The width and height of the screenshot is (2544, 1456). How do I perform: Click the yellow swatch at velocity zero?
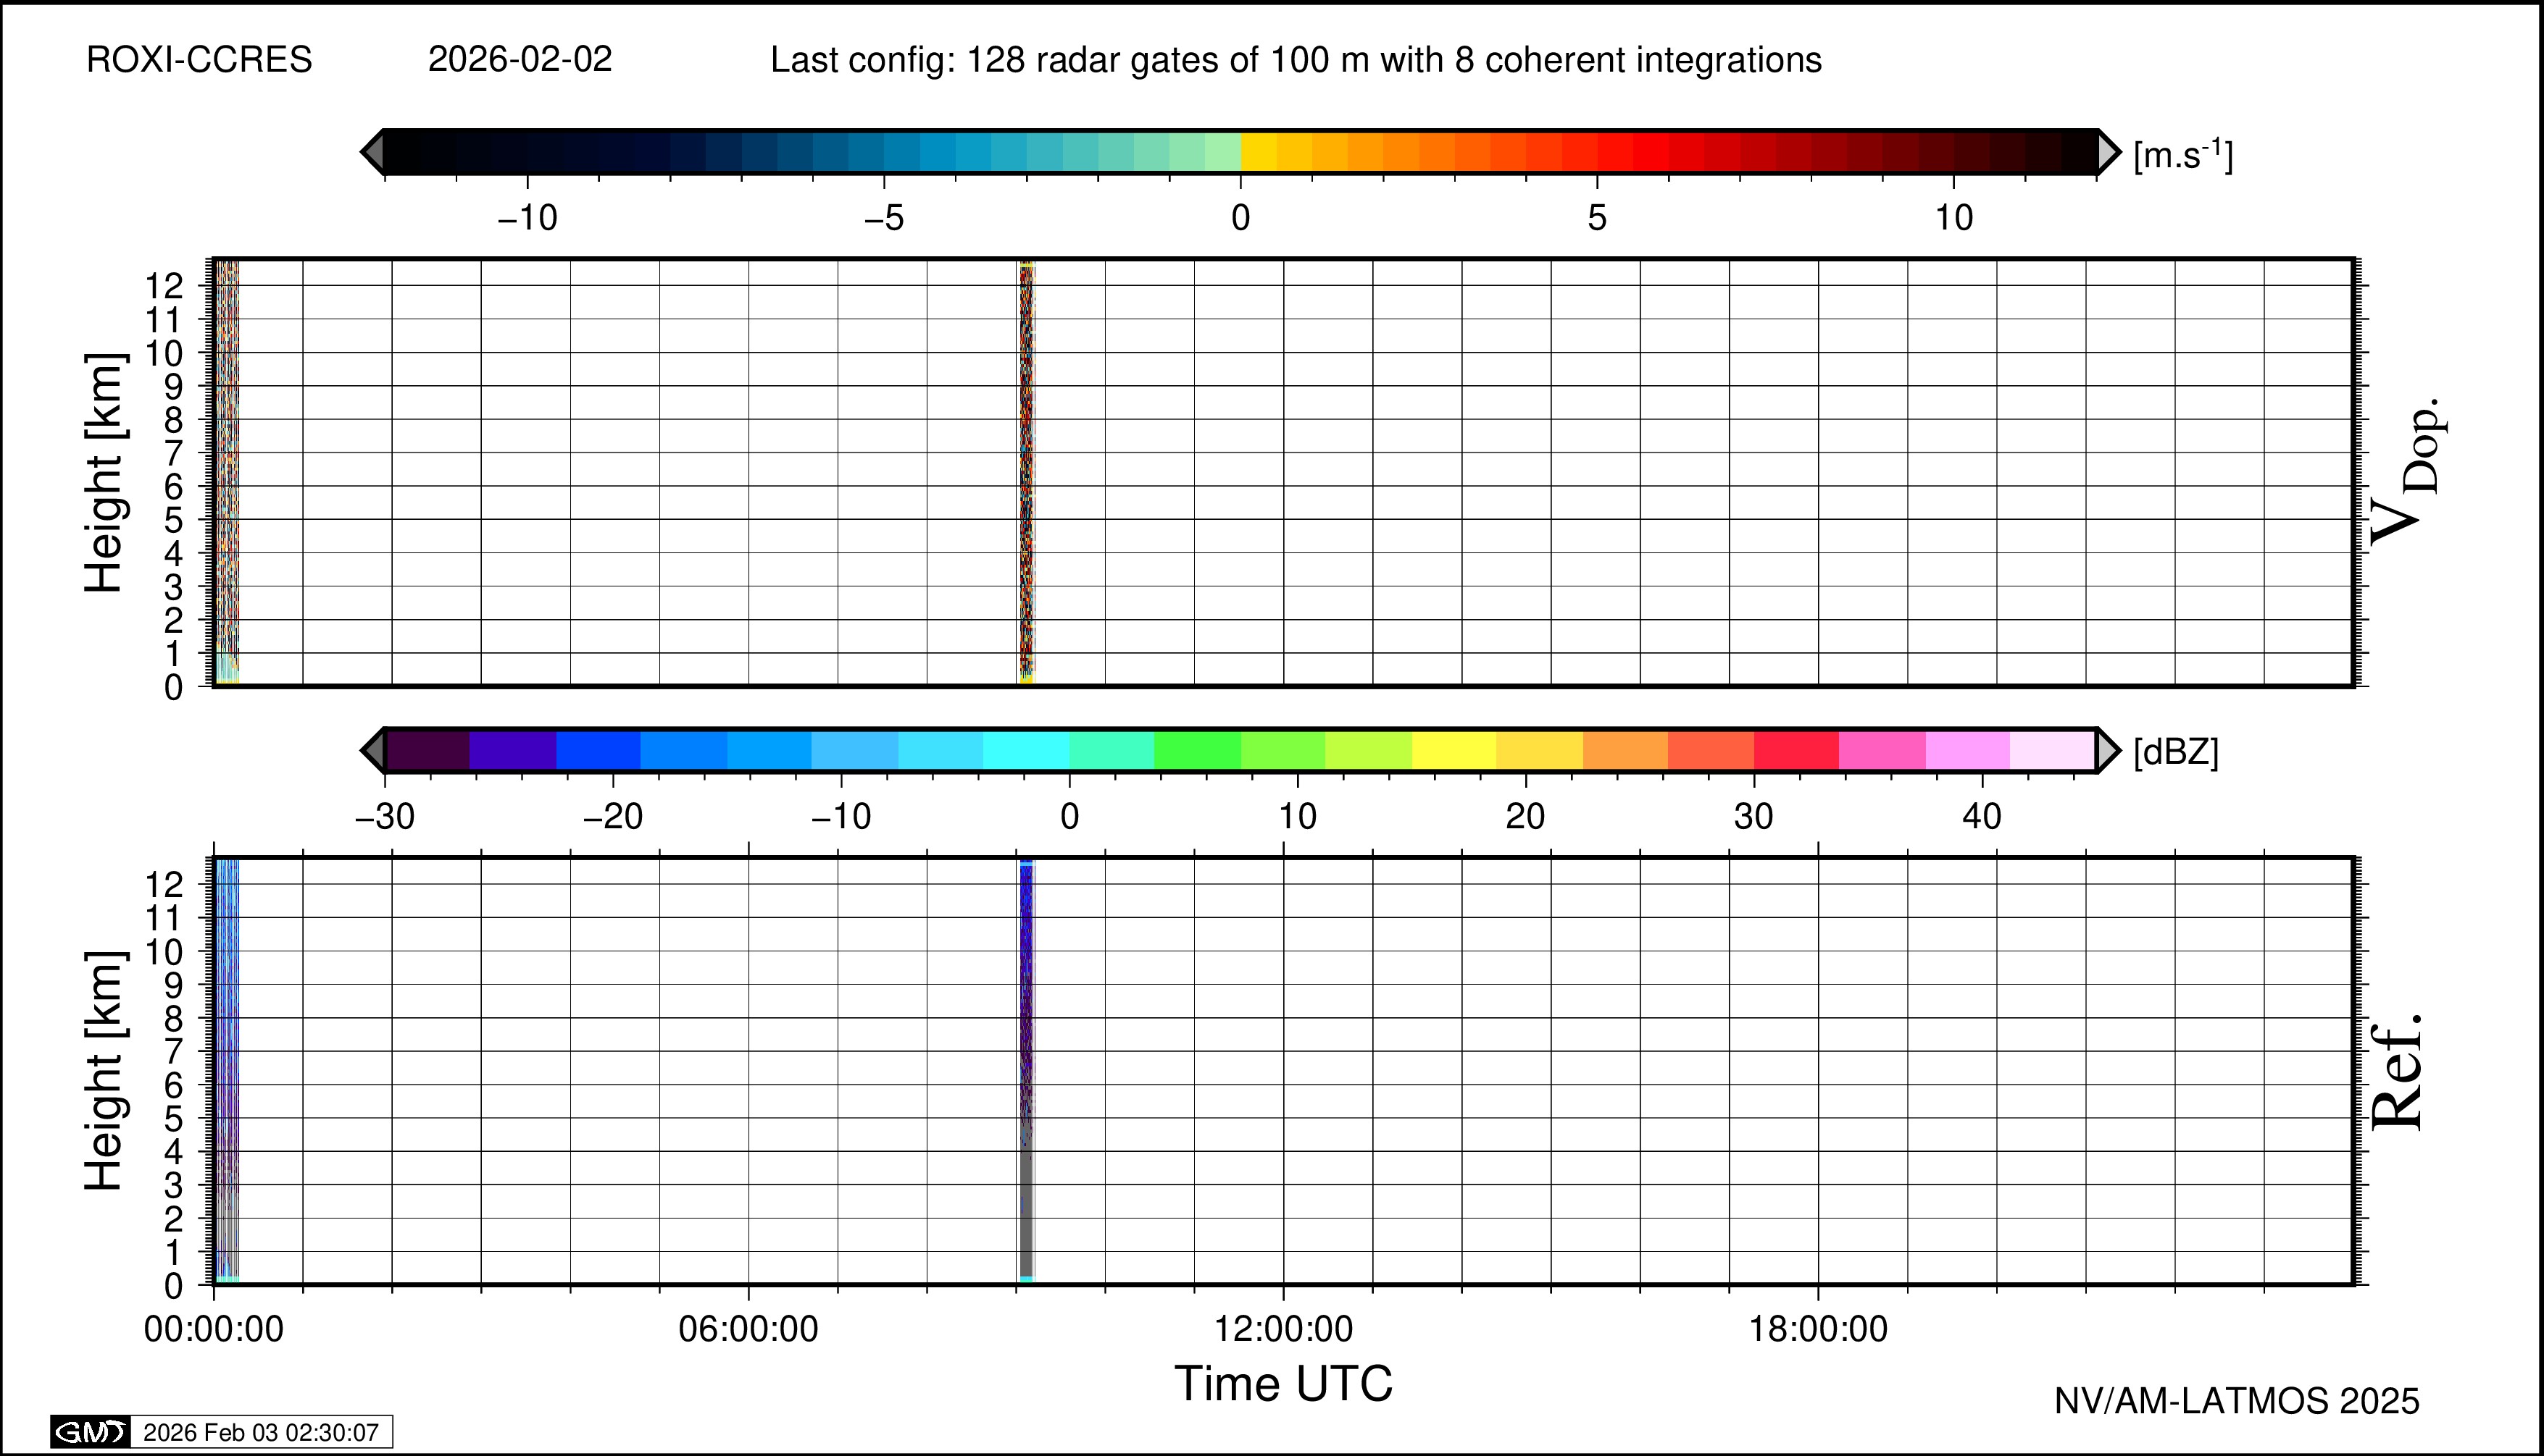coord(1259,152)
